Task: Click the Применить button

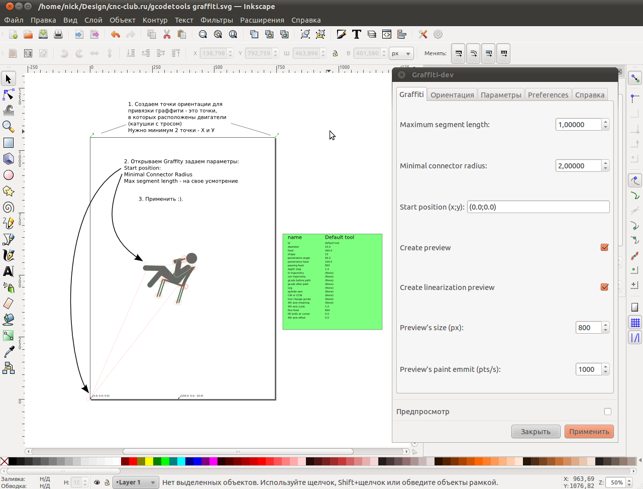Action: [589, 431]
